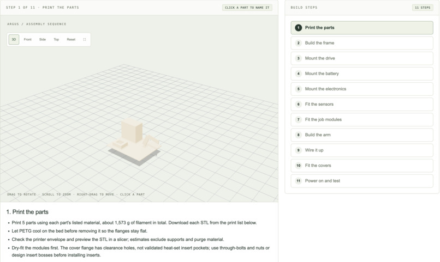Open step 4 Mount the battery
The height and width of the screenshot is (262, 440).
[x=362, y=74]
